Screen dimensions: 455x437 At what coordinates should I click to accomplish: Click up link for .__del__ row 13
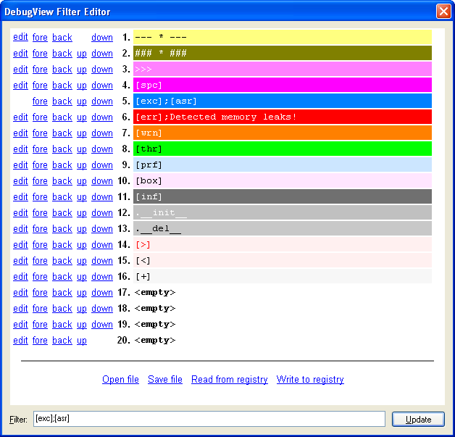(x=82, y=229)
